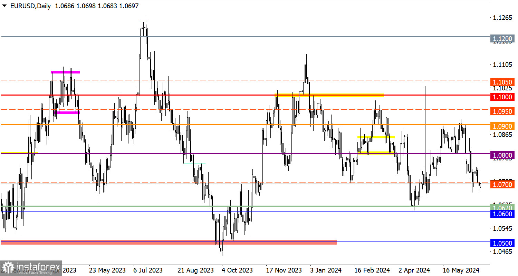Click the 1.1105 axis price mark

pyautogui.click(x=502, y=65)
